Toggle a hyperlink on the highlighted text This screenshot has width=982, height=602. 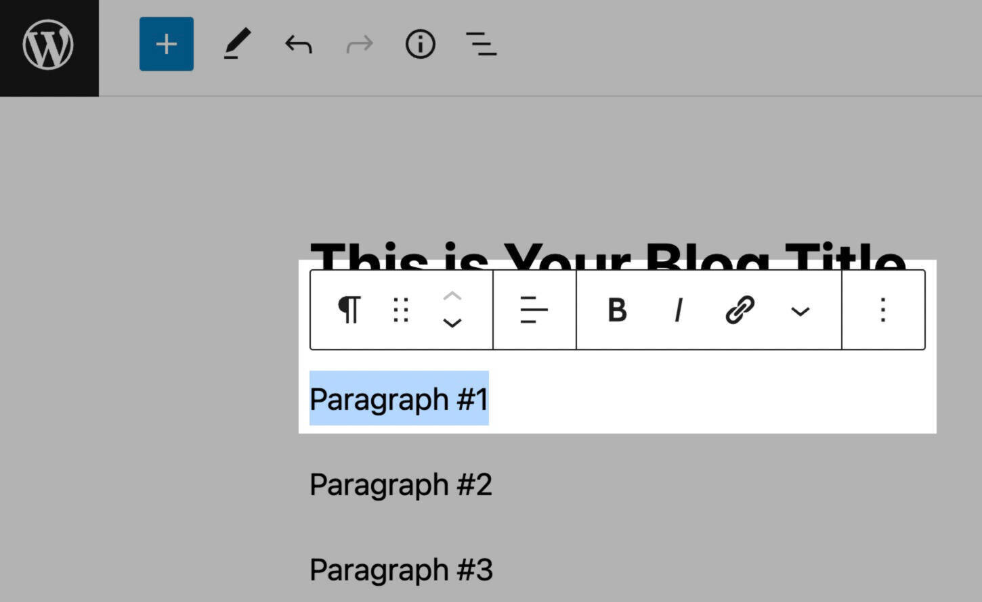tap(738, 310)
